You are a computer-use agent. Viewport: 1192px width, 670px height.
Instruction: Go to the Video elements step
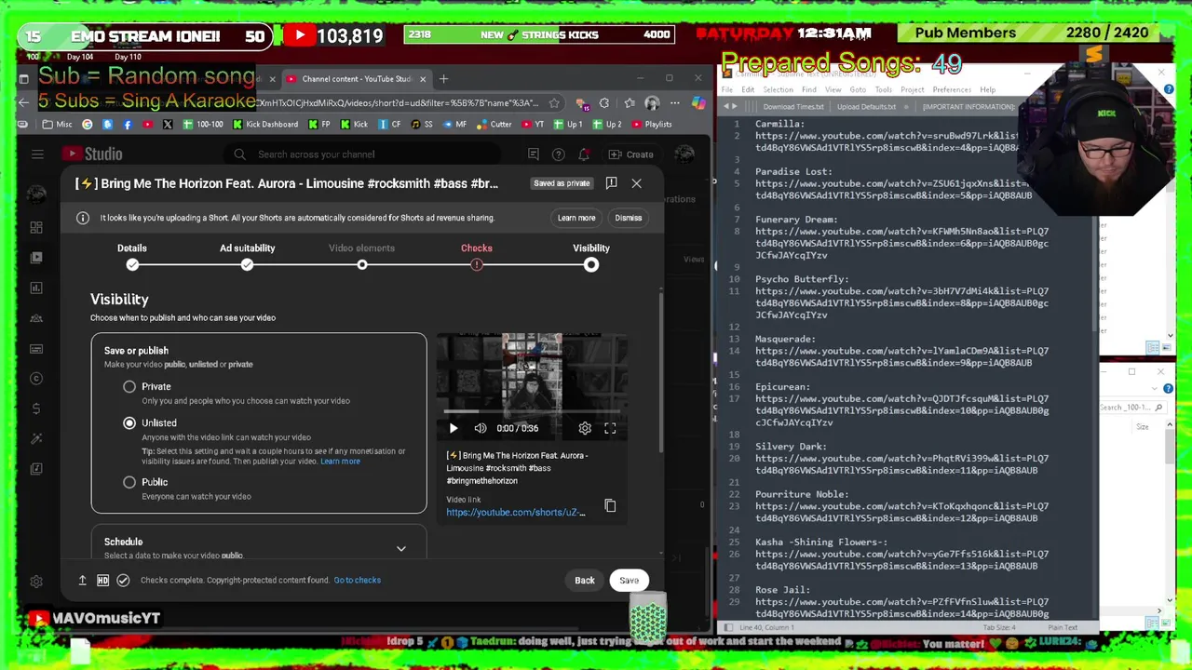pos(361,255)
